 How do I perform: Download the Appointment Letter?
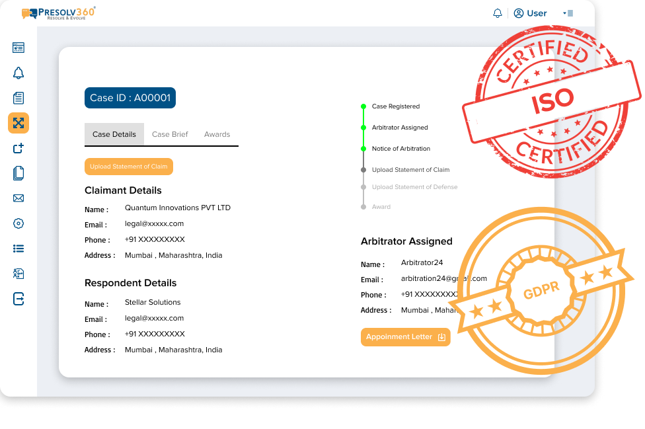coord(405,337)
